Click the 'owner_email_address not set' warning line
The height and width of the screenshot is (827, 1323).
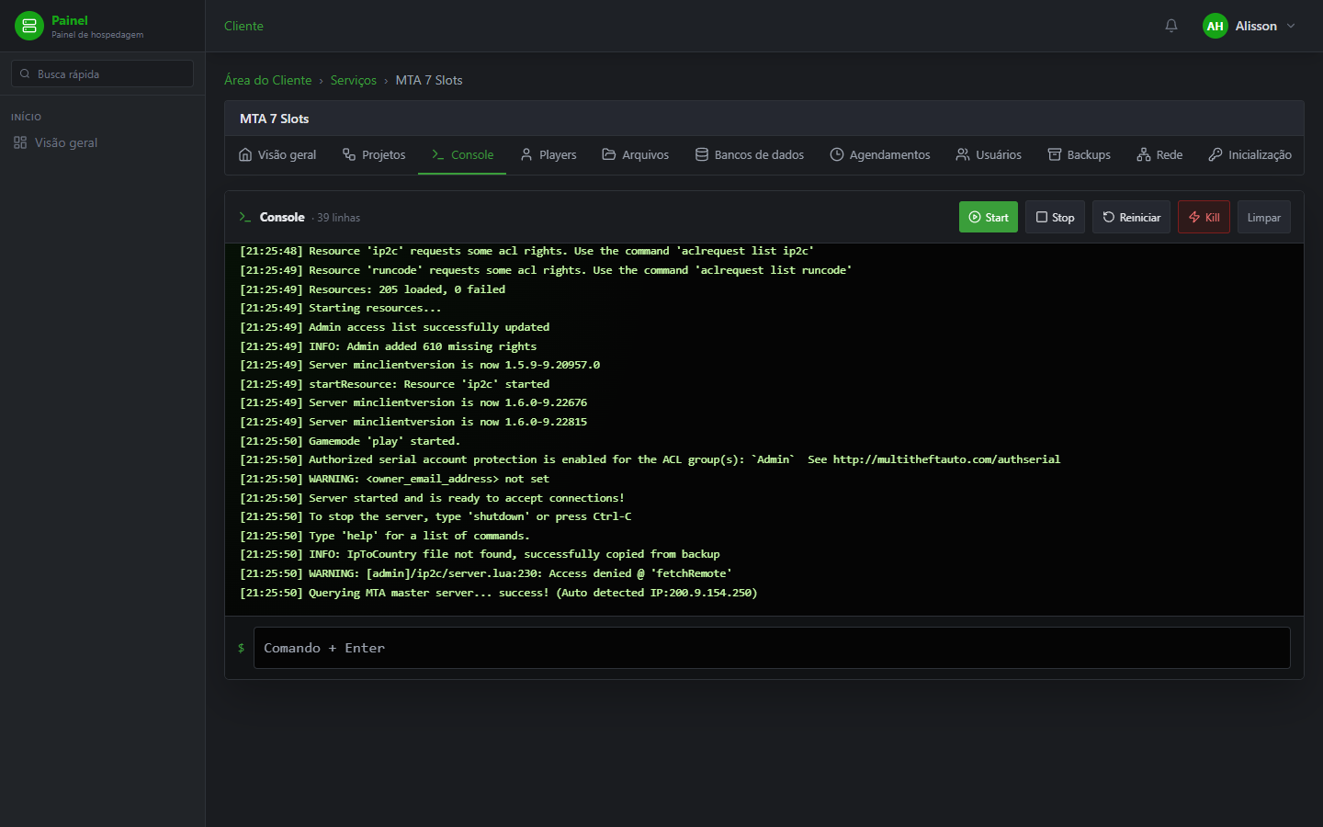395,479
